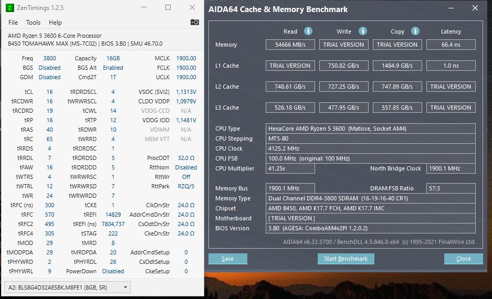Click the ClkDrvStr 24.0 Ω value
This screenshot has height=299, width=492.
(186, 205)
